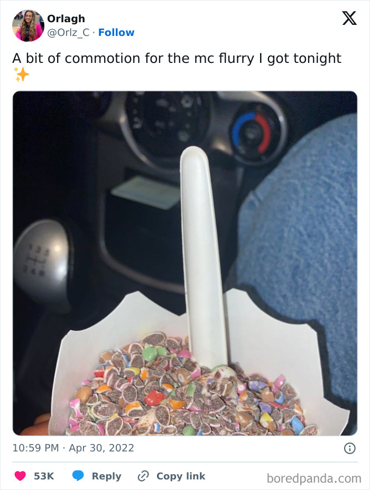Open Orlagh's profile avatar
370x490 pixels.
pos(28,25)
